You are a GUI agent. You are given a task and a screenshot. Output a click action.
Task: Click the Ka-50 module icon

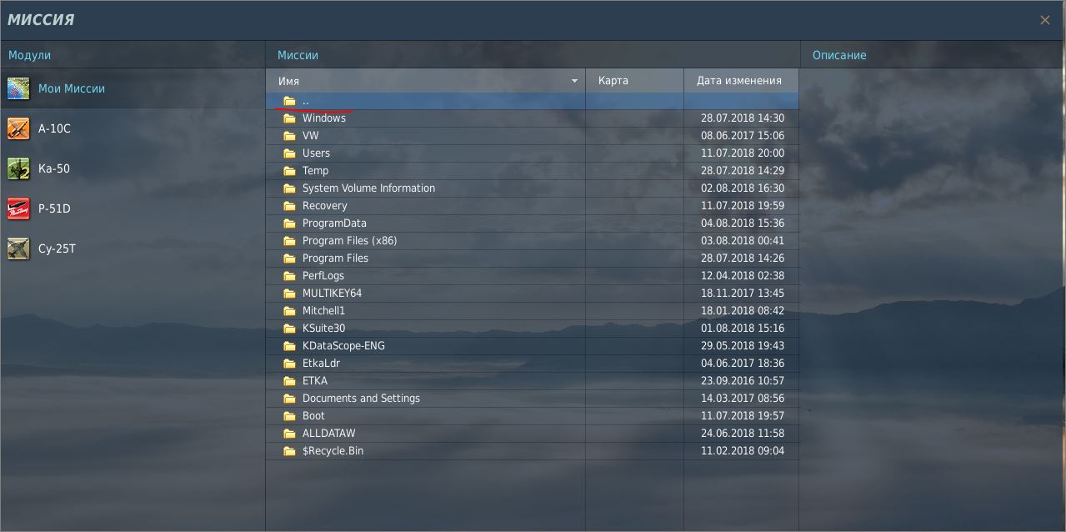point(18,168)
